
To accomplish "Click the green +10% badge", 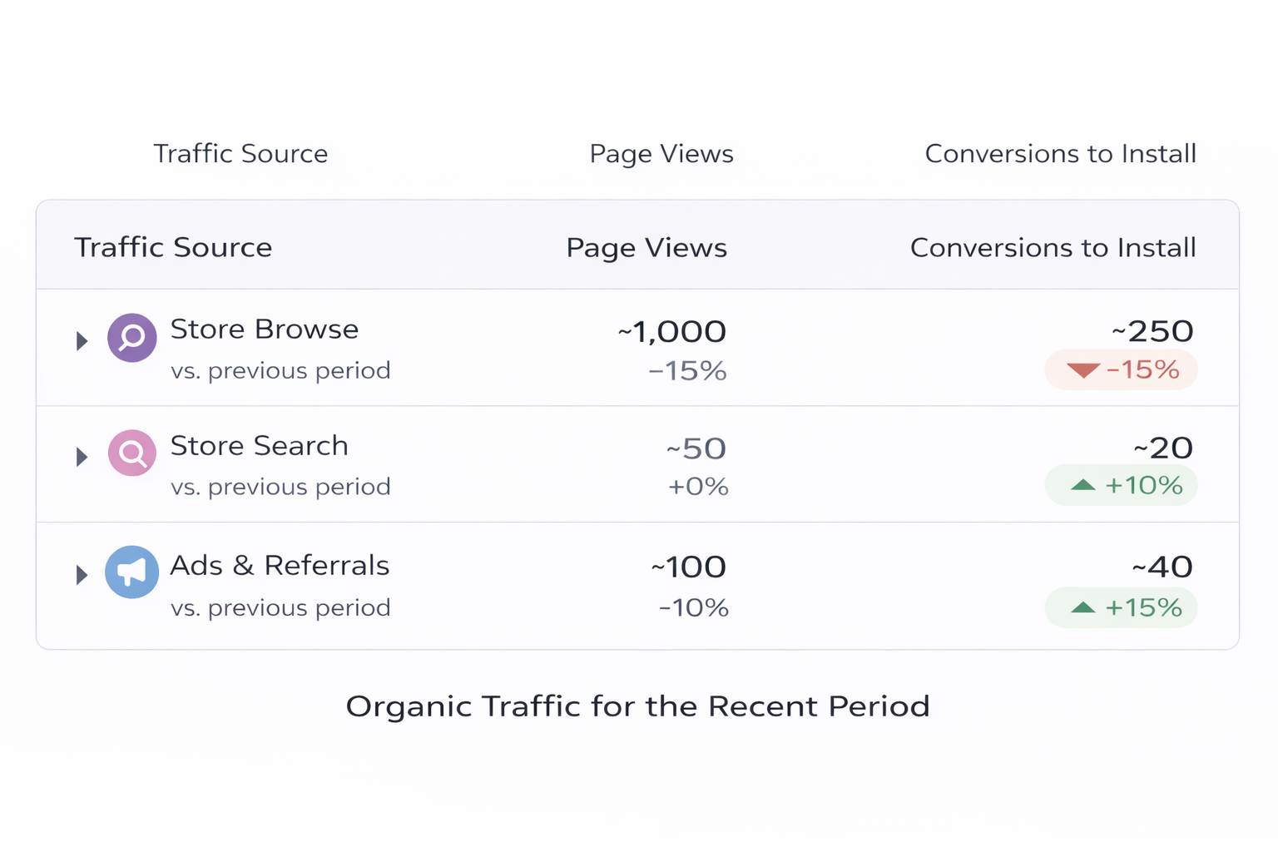I will (x=1121, y=485).
